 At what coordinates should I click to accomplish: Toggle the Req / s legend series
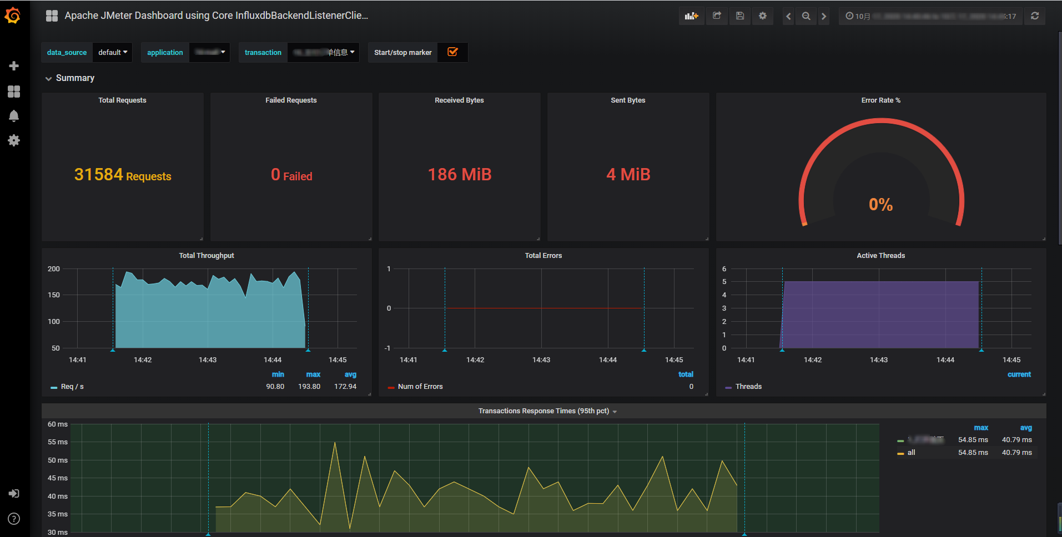pos(72,387)
